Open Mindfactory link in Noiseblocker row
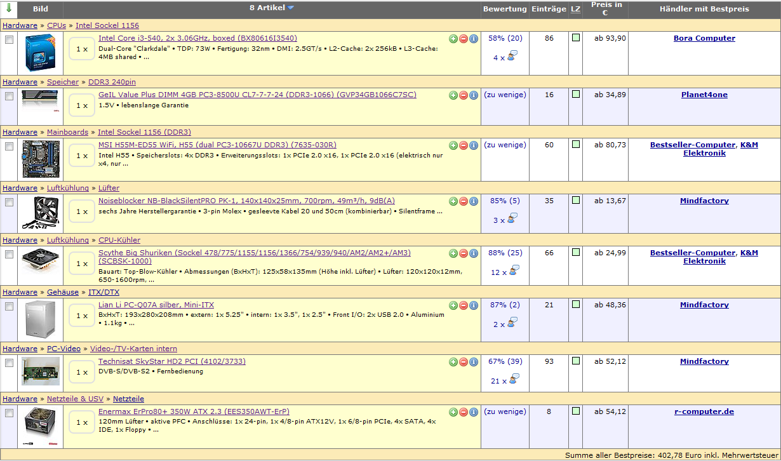This screenshot has width=781, height=461. pyautogui.click(x=704, y=201)
